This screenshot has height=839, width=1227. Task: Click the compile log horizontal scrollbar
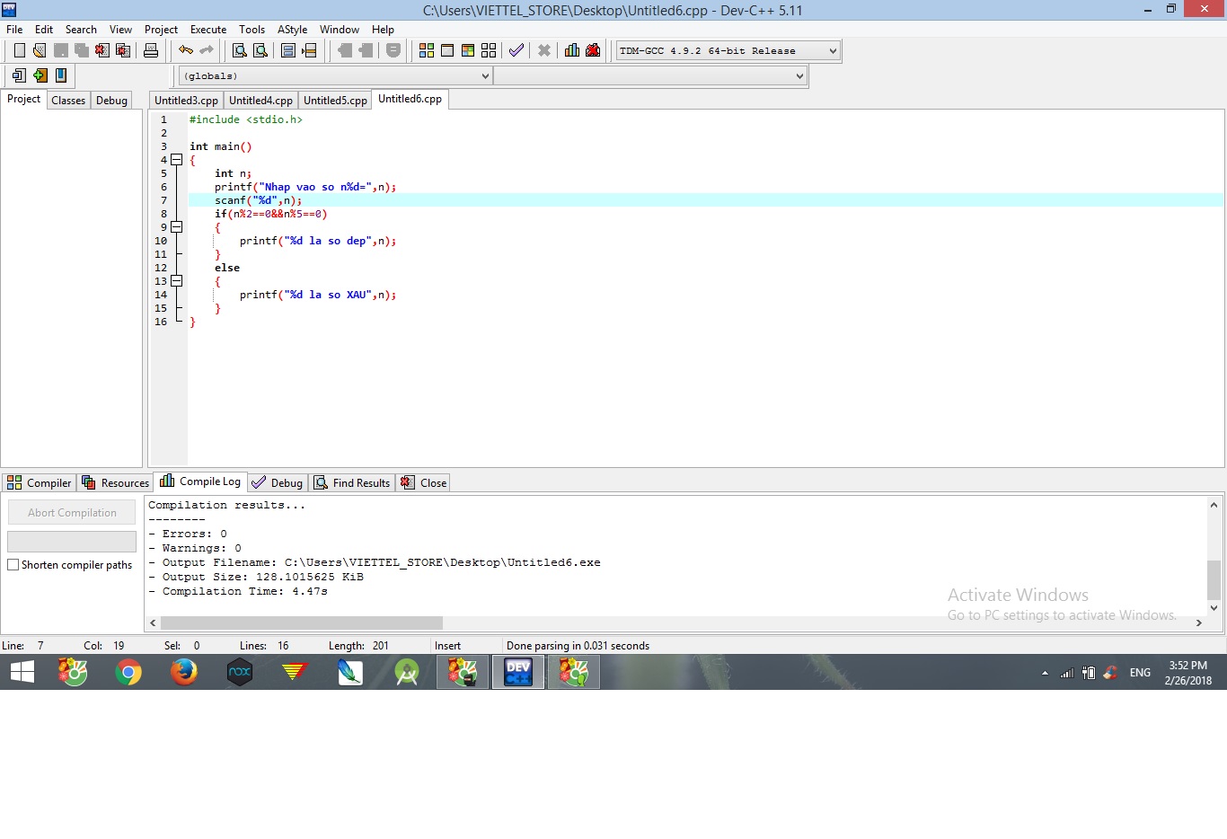tap(302, 623)
